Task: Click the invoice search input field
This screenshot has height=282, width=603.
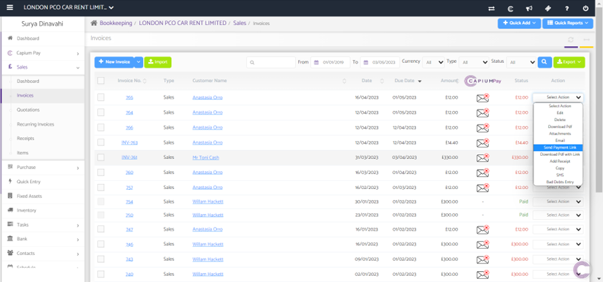Action: 271,62
